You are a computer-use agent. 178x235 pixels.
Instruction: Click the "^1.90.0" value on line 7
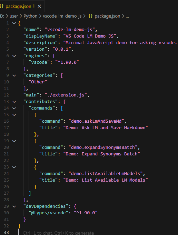point(67,62)
